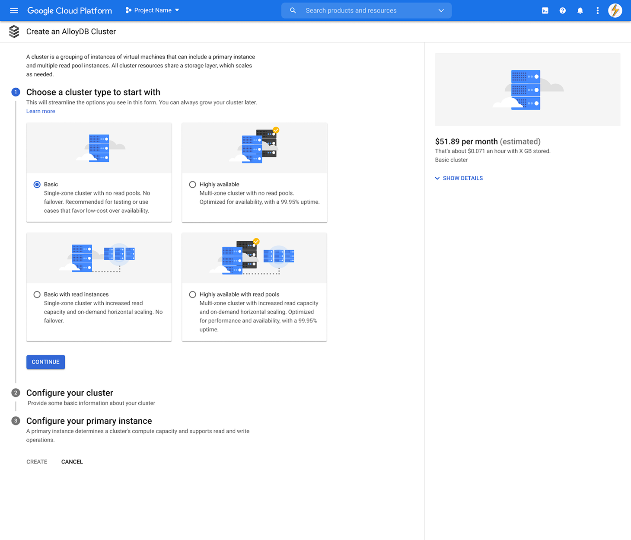Click the CONTINUE button
631x540 pixels.
[46, 362]
